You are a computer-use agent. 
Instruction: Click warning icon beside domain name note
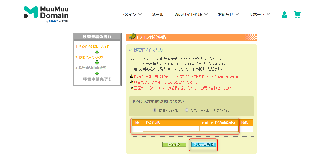point(131,76)
